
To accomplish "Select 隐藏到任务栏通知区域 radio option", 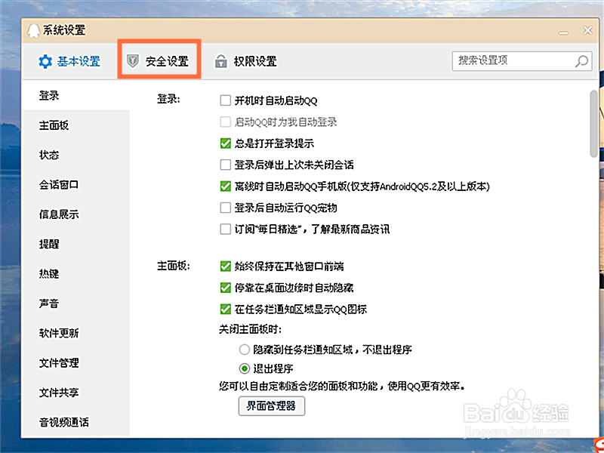I will pyautogui.click(x=244, y=350).
